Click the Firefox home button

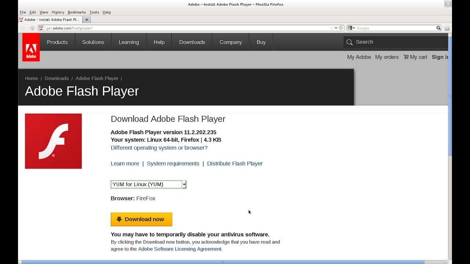tap(447, 28)
